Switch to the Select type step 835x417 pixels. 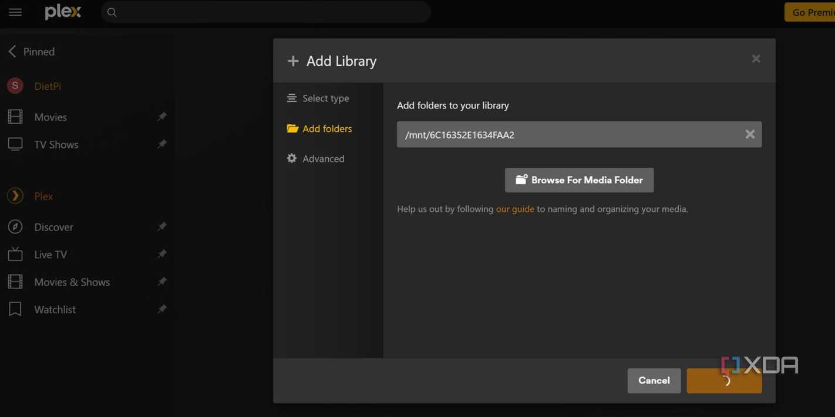[326, 99]
